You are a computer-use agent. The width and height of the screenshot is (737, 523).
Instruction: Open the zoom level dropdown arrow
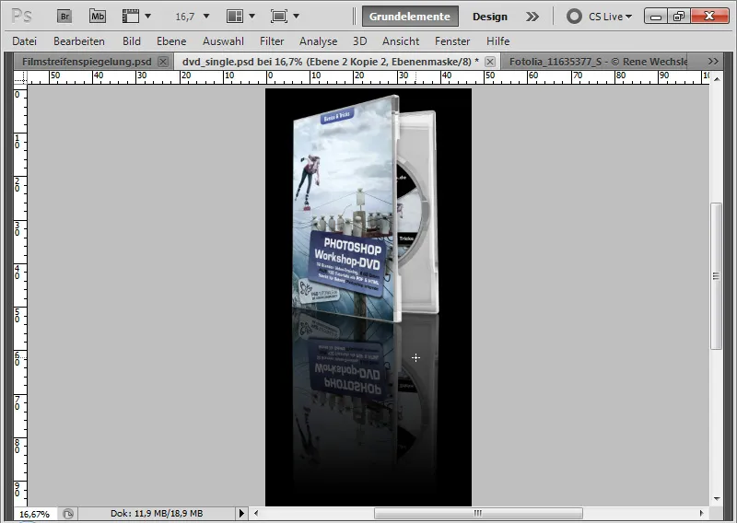click(206, 17)
